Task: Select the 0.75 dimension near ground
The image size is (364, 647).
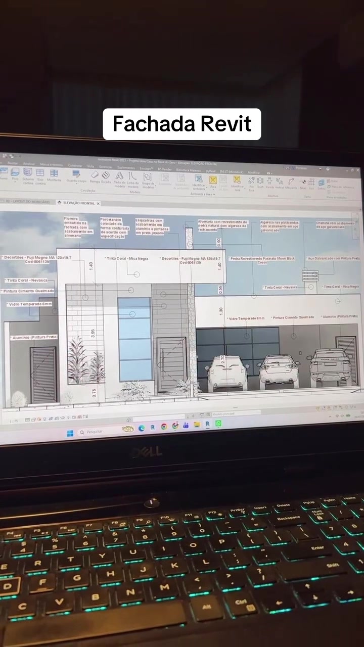Action: pos(94,393)
